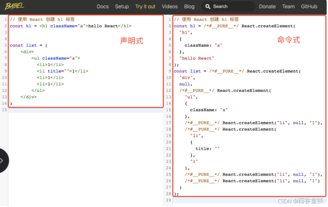Click the '</ul>' closing tag line
Screen dimensions: 328x207
click(x=38, y=90)
